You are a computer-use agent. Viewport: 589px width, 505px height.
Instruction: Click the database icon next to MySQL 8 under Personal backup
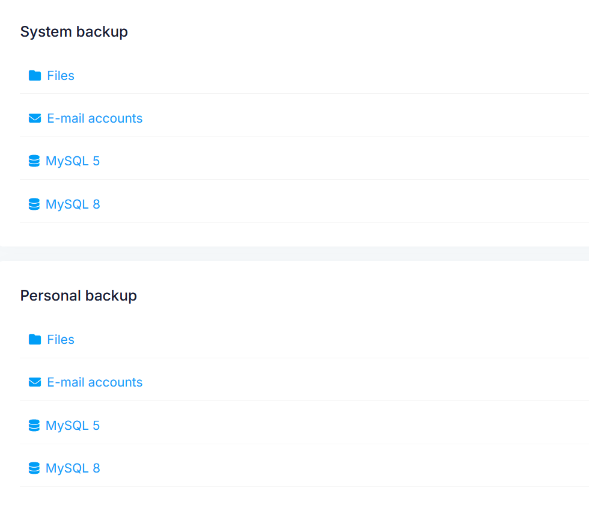(x=34, y=468)
